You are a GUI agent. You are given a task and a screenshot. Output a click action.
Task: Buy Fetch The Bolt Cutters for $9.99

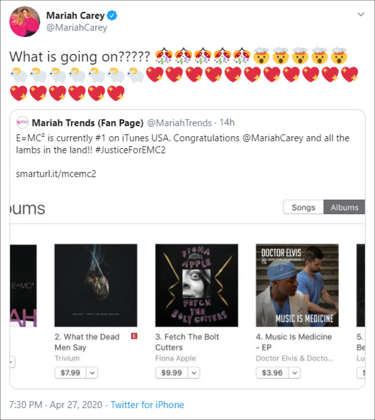[172, 373]
